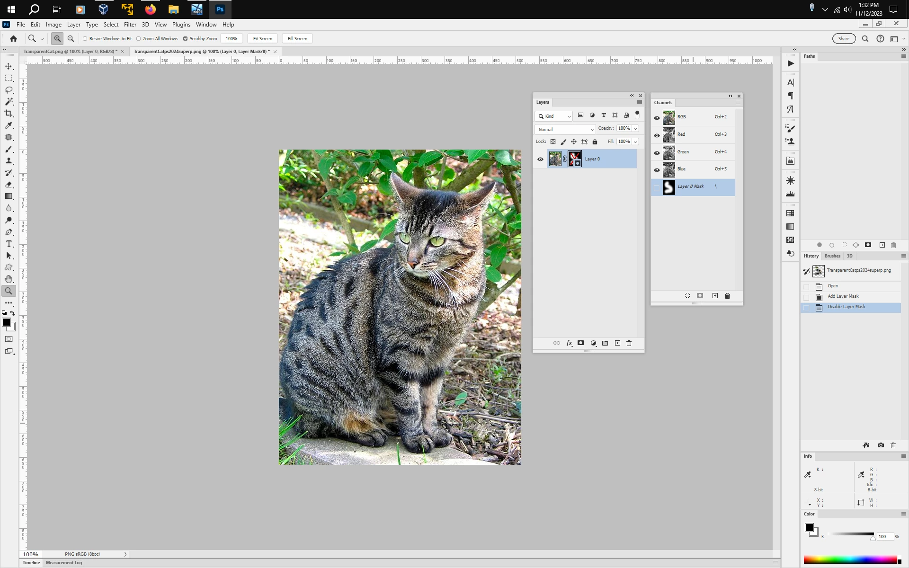Image resolution: width=909 pixels, height=568 pixels.
Task: Click the delete layer trash icon in Layers panel
Action: [x=629, y=343]
